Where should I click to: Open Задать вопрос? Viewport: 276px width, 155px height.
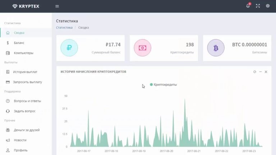click(26, 111)
